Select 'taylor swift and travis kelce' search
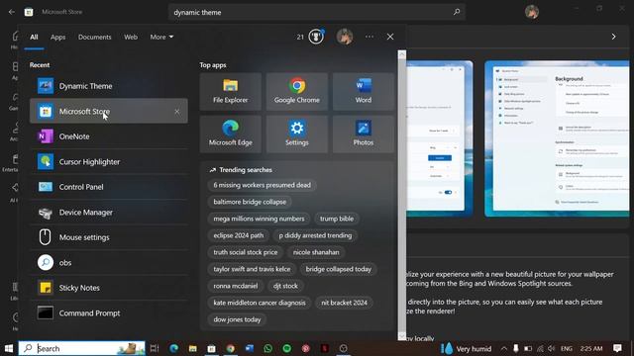 pos(252,269)
